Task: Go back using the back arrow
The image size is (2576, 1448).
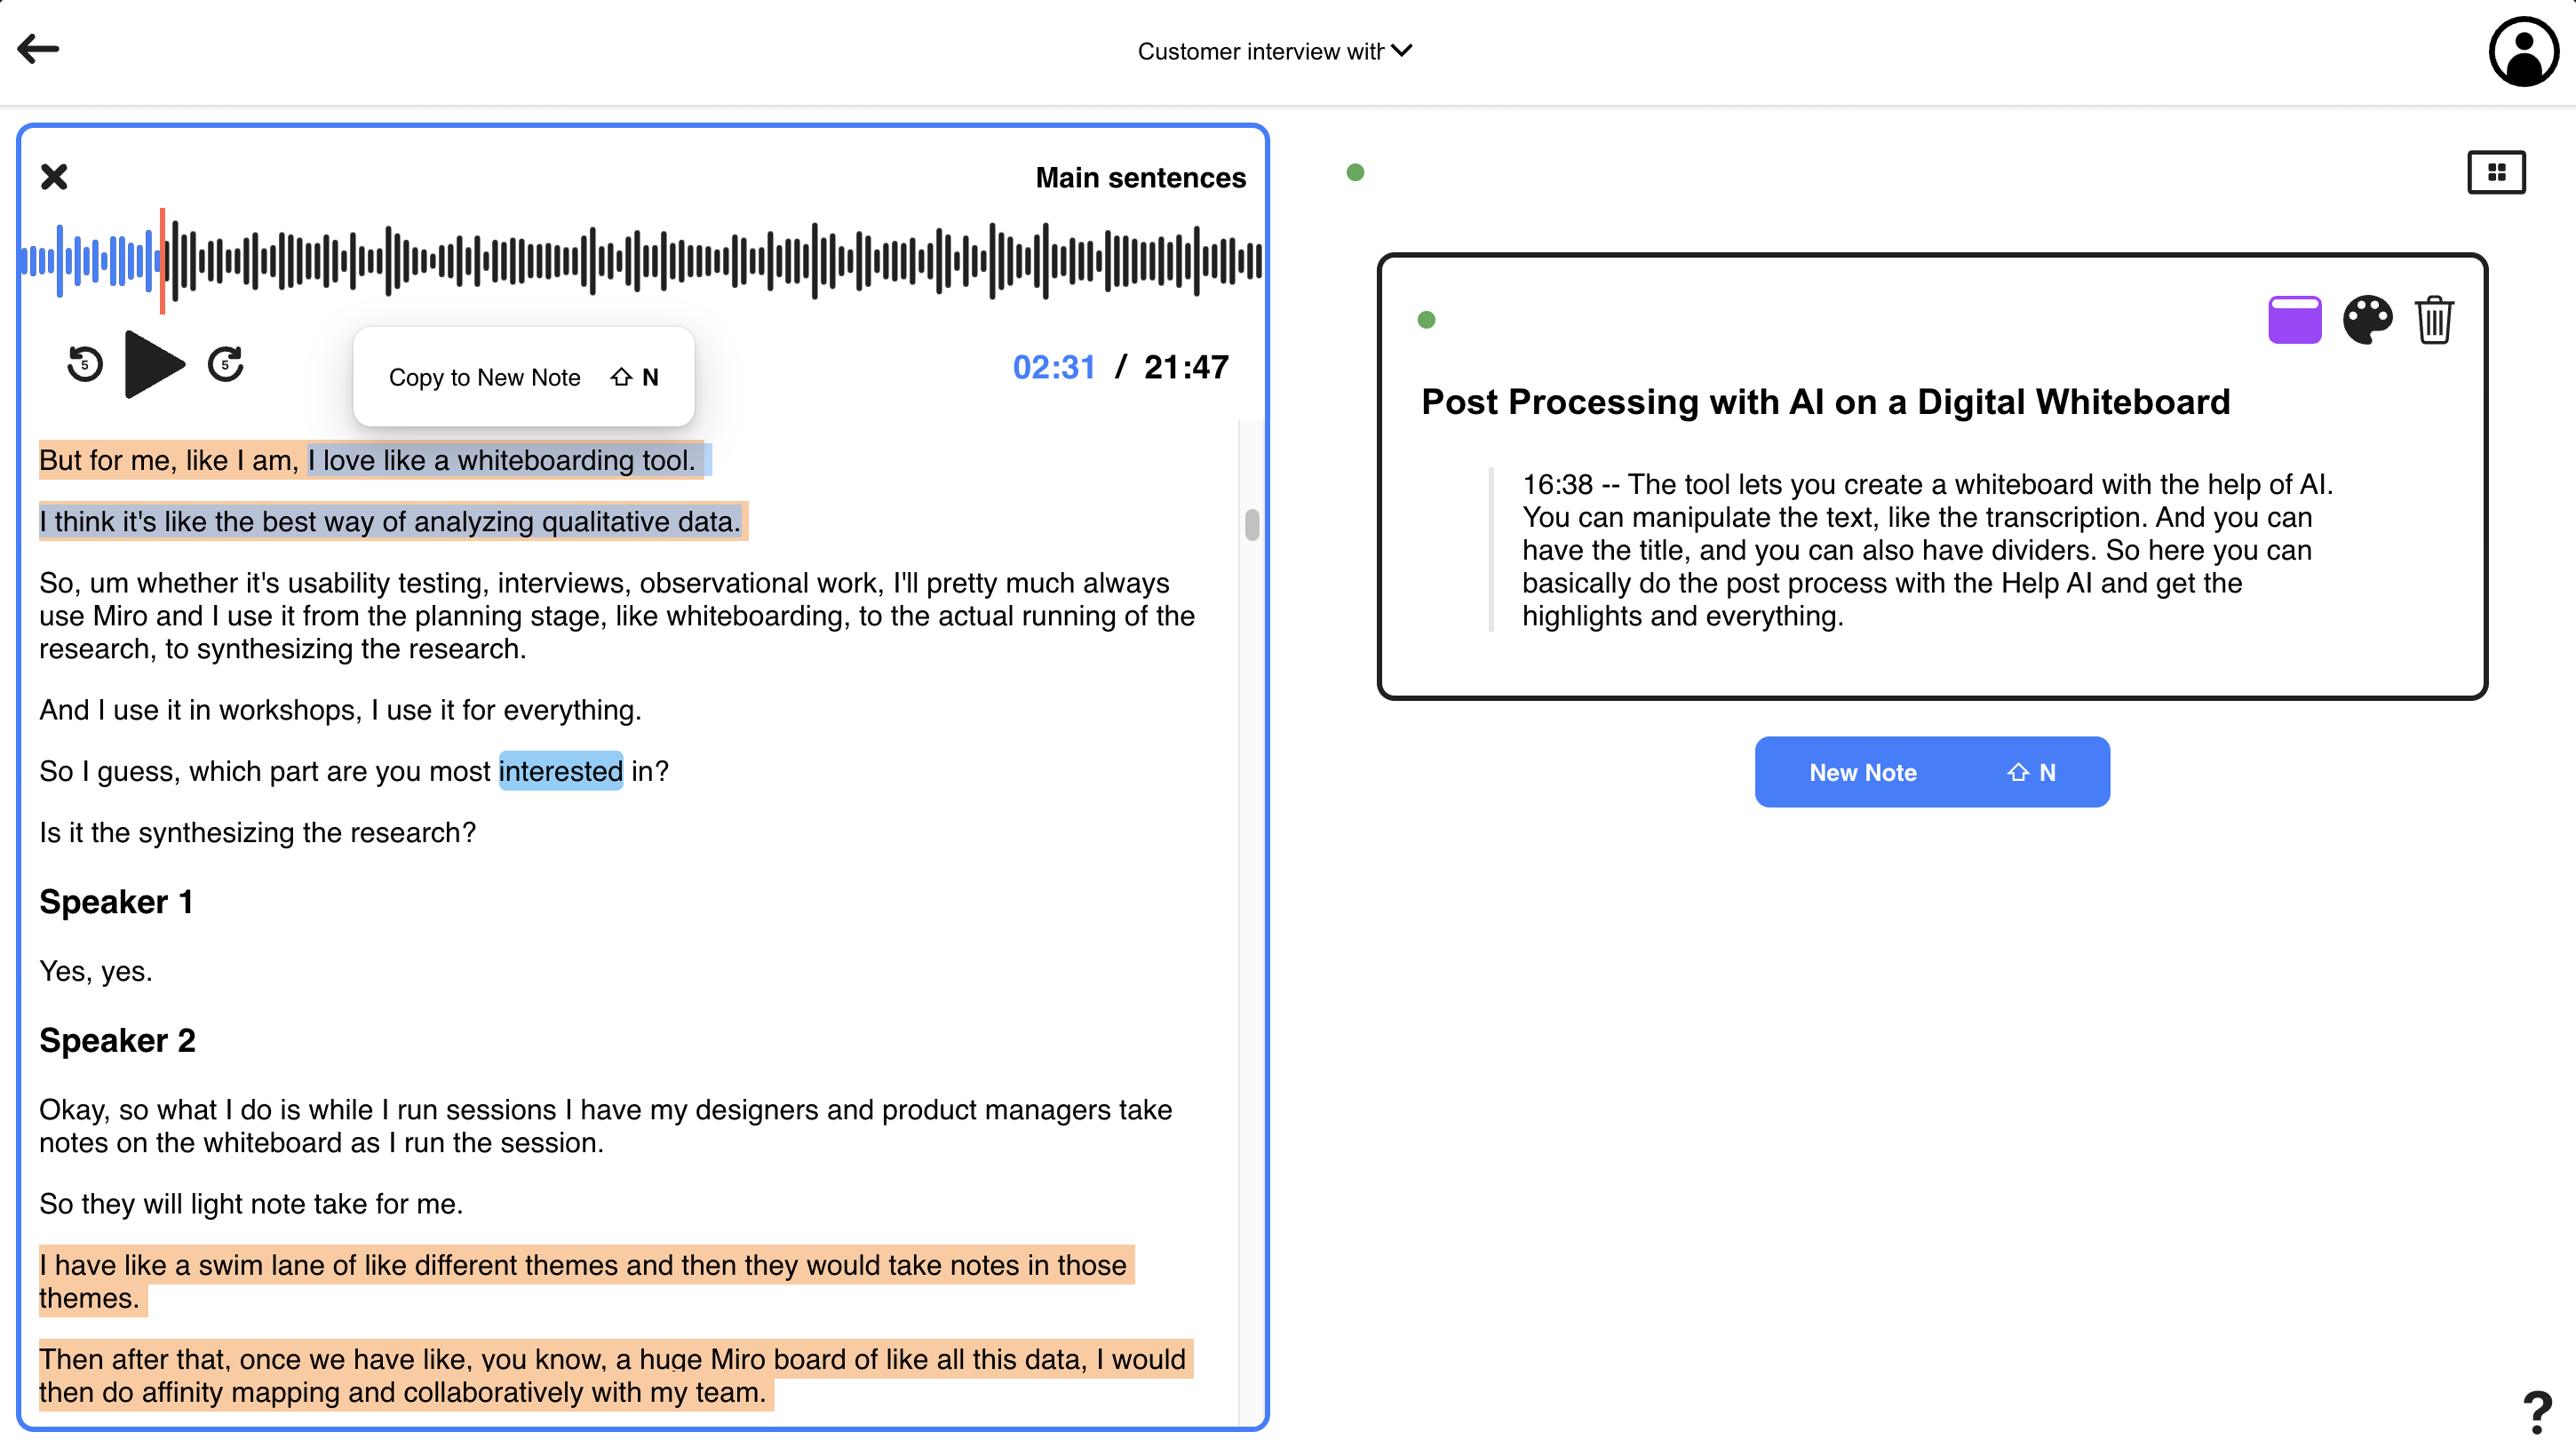Action: coord(39,48)
